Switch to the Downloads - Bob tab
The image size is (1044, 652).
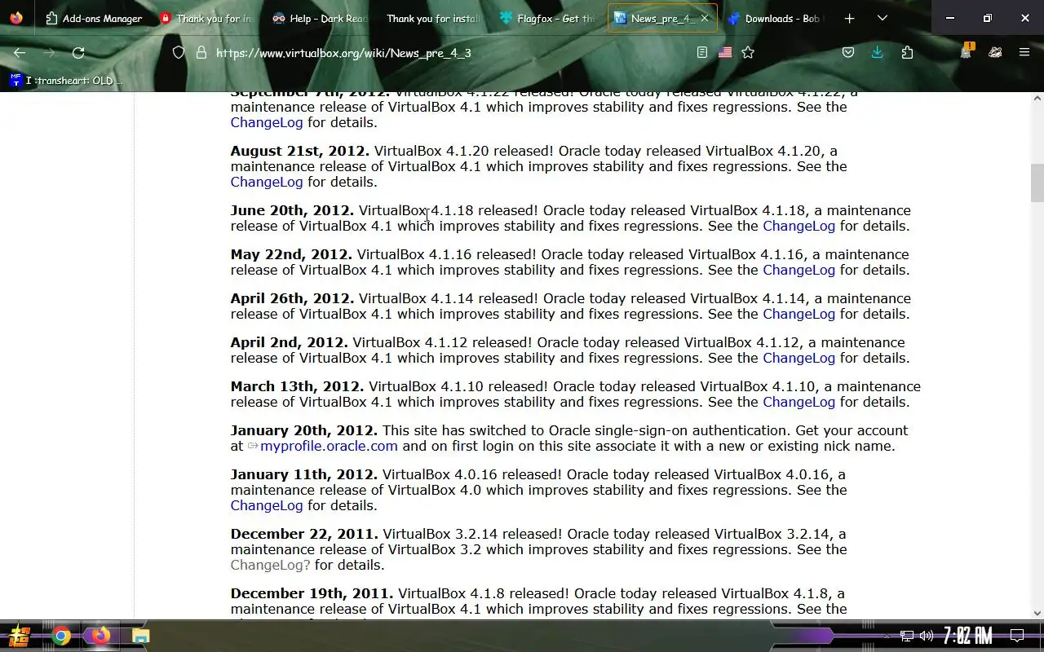[776, 18]
